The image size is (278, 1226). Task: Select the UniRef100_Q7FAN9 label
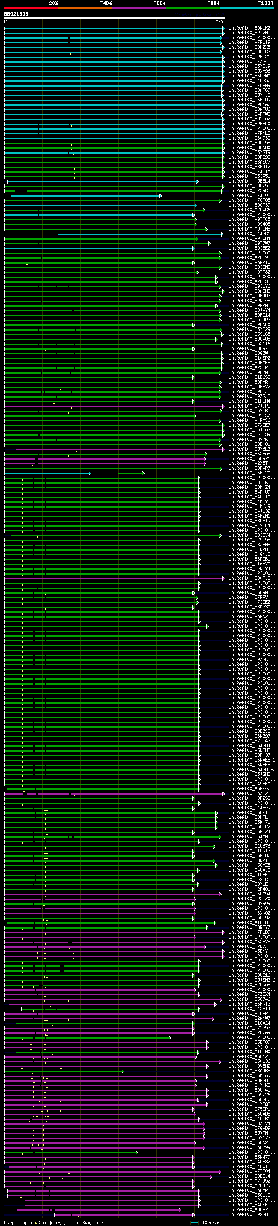point(249,86)
